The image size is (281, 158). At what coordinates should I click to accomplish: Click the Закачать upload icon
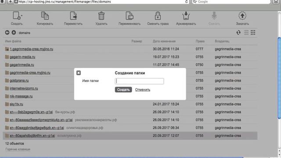coord(242,16)
